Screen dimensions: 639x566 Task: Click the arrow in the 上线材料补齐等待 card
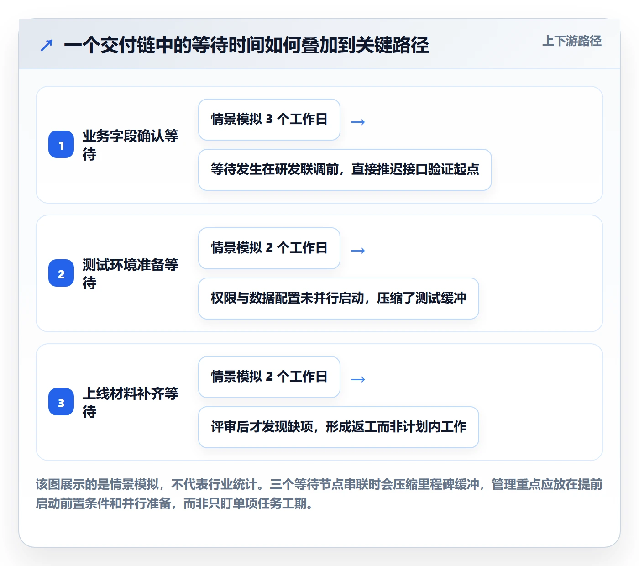pos(358,379)
